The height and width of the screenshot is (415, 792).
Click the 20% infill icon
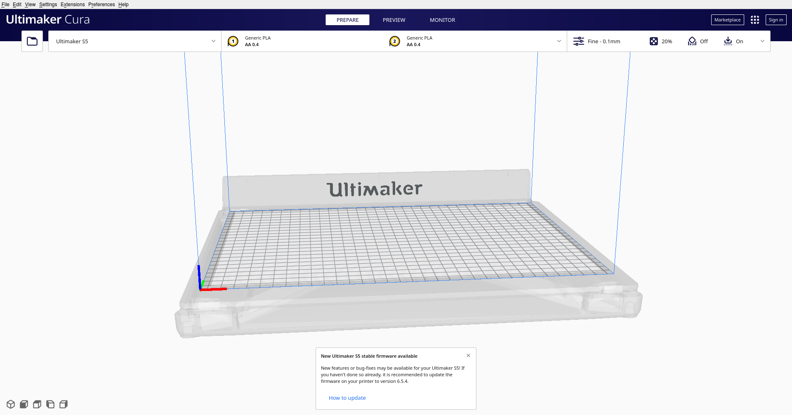tap(654, 41)
